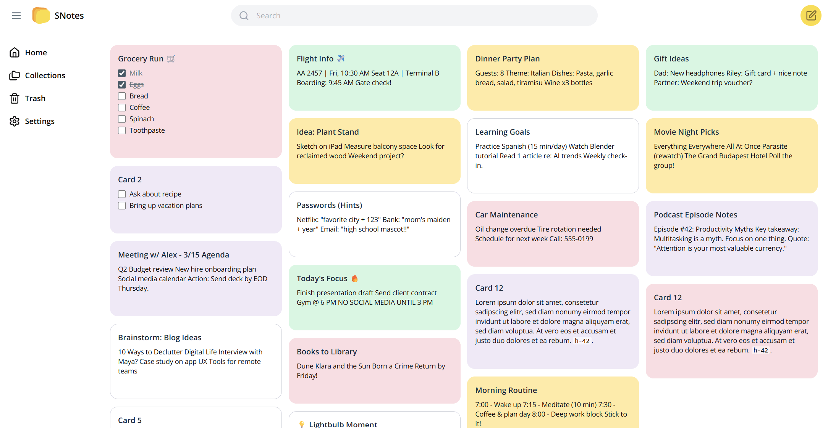Click the search magnifier icon
Screen dimensions: 828x428
coord(244,16)
